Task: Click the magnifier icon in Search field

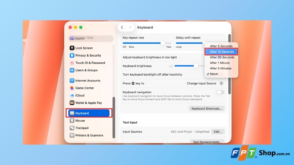Action: pyautogui.click(x=72, y=39)
